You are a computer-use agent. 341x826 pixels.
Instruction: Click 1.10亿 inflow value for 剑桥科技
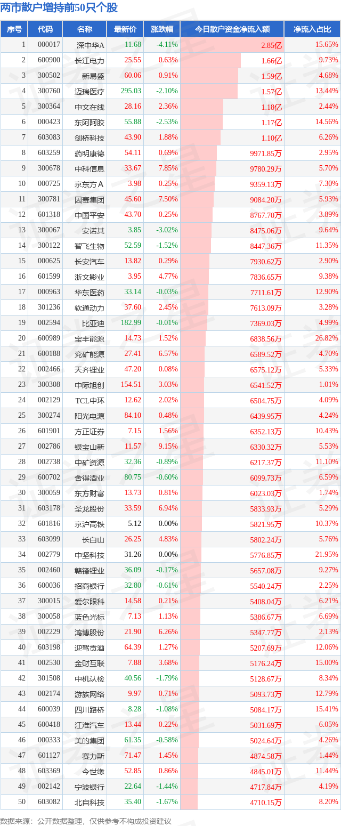(272, 137)
